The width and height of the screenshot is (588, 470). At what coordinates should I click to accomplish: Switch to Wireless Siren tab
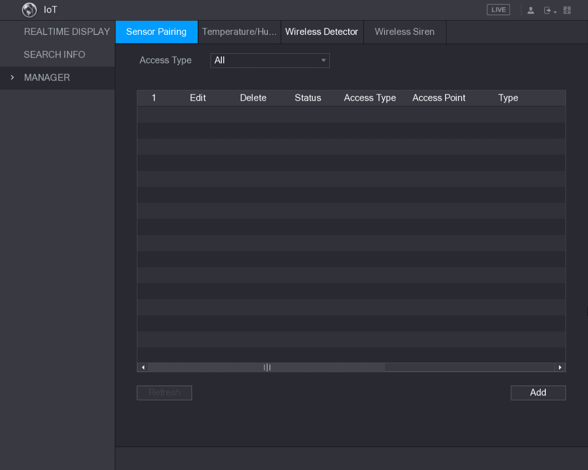tap(404, 32)
